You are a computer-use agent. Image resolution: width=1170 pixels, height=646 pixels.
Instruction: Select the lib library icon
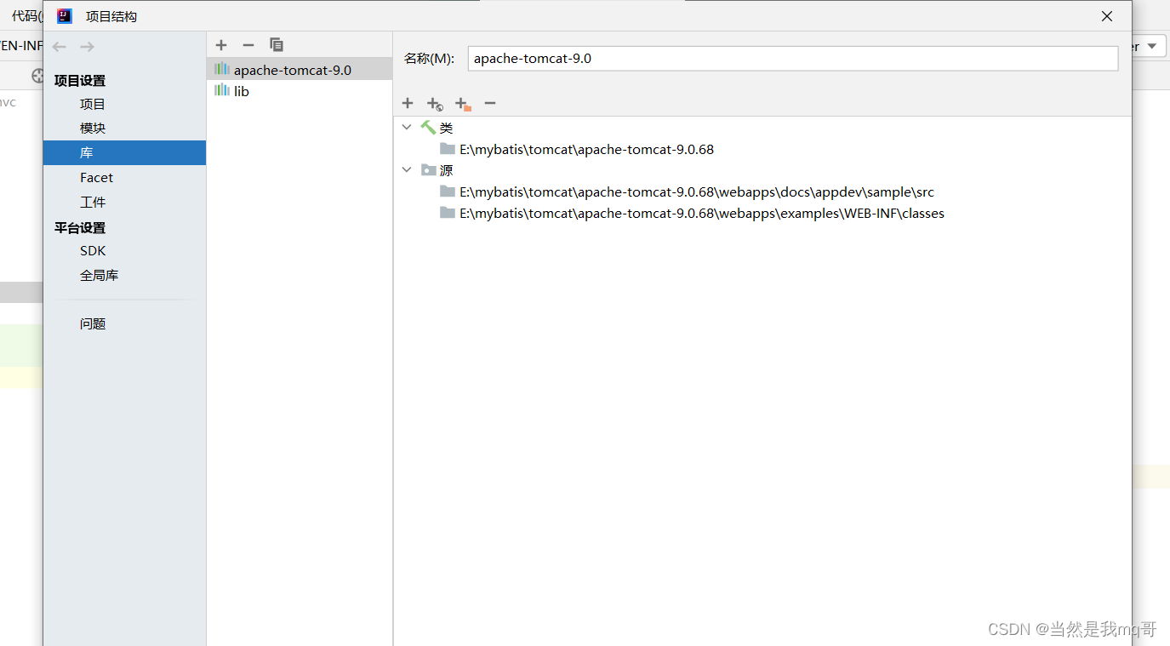pos(222,90)
